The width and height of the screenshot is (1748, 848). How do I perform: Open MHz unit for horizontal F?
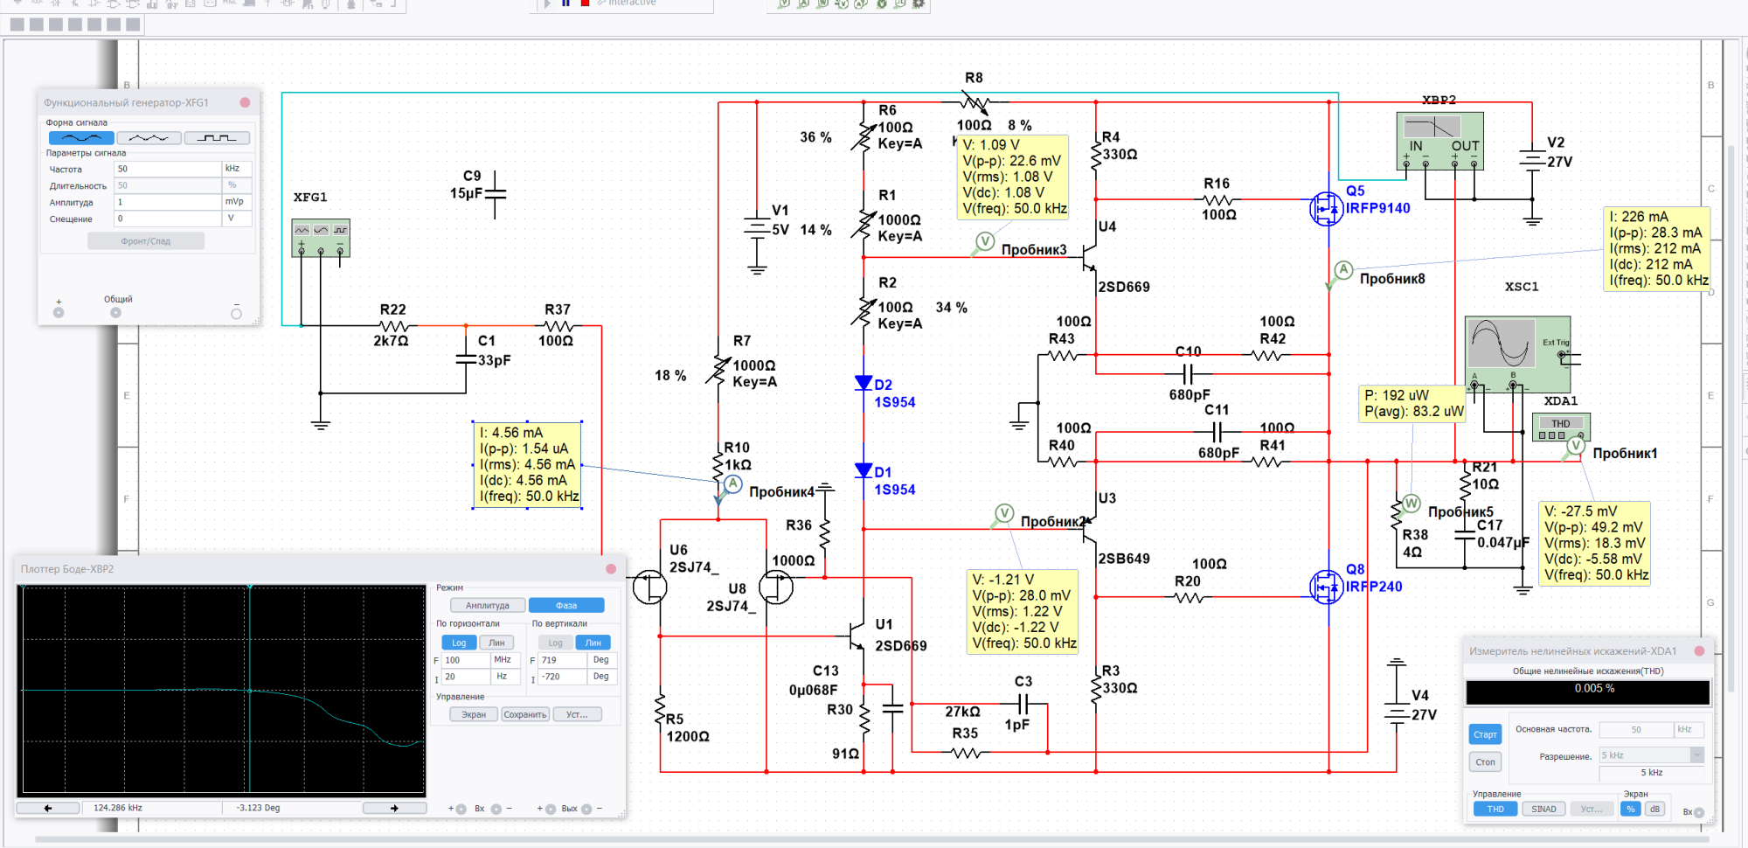pyautogui.click(x=505, y=660)
